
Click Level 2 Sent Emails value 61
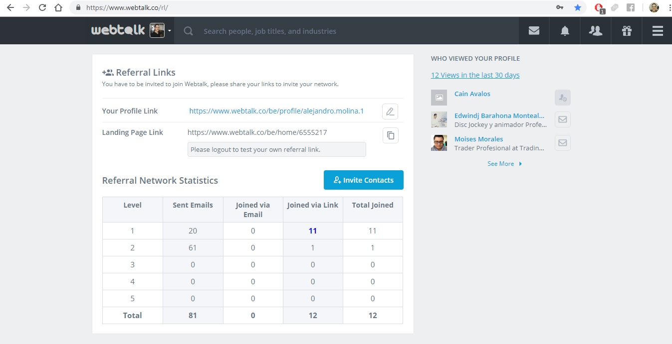193,248
